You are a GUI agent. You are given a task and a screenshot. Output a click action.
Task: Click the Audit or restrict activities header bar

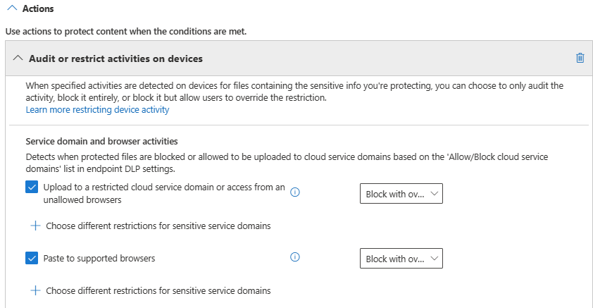click(282, 58)
